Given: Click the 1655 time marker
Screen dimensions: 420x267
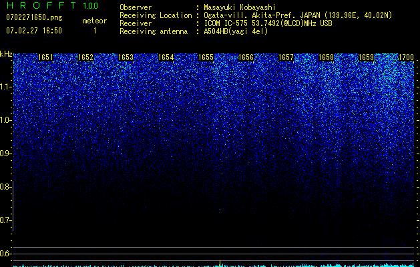Looking at the screenshot, I should click(206, 57).
